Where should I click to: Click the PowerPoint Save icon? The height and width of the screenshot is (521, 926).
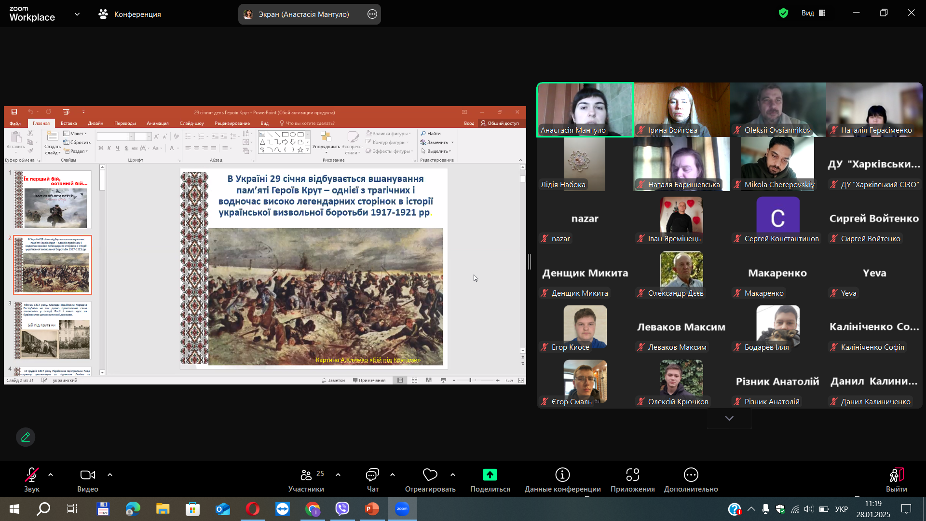tap(14, 112)
